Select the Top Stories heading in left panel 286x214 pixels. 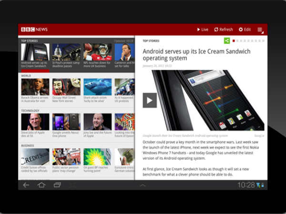[x=30, y=41]
